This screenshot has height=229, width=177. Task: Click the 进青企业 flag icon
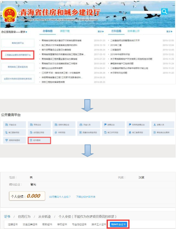105,125
